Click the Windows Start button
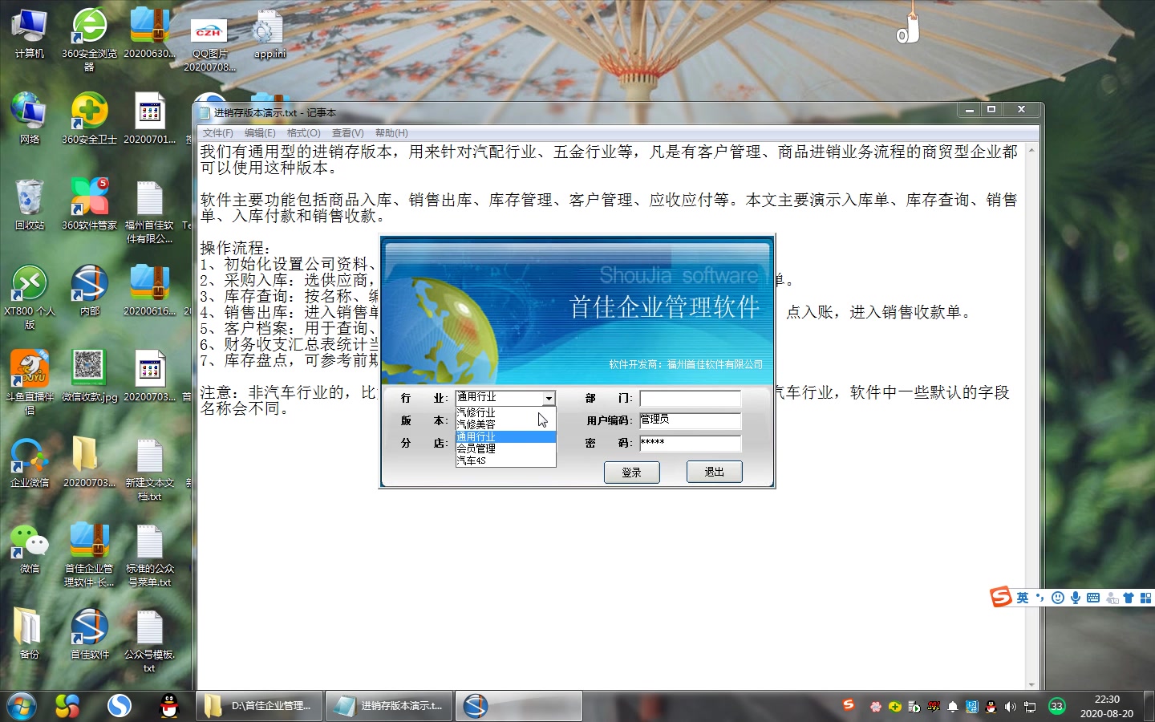This screenshot has width=1155, height=722. (22, 706)
